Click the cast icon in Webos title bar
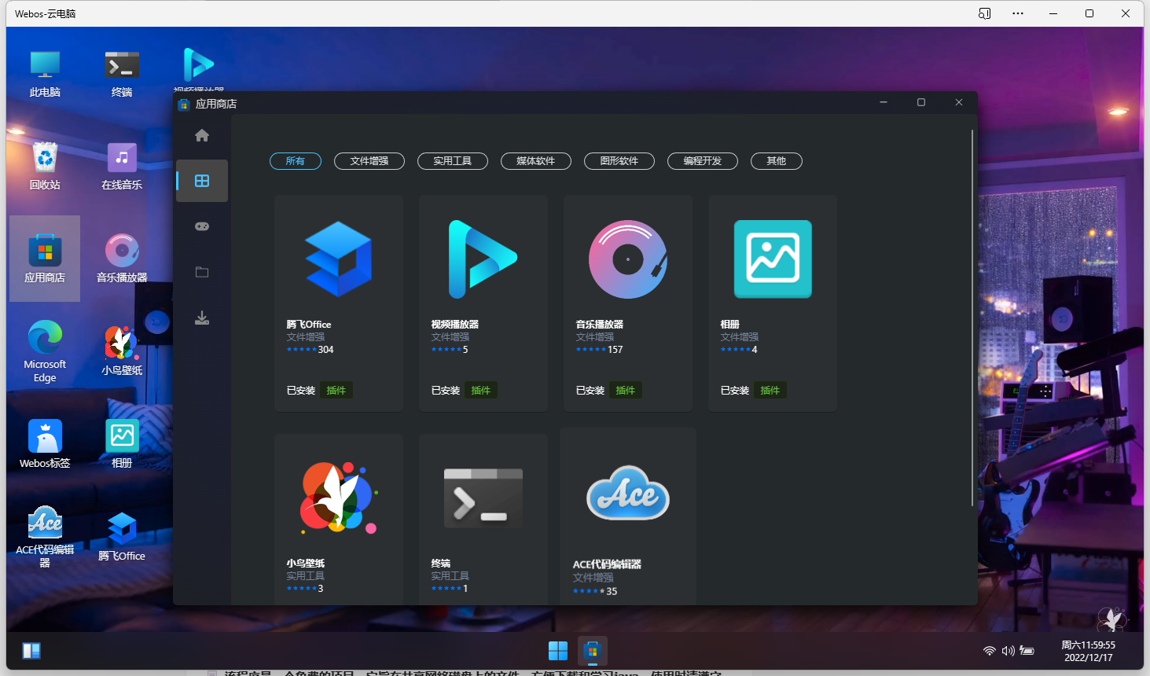Viewport: 1150px width, 676px height. (x=984, y=13)
